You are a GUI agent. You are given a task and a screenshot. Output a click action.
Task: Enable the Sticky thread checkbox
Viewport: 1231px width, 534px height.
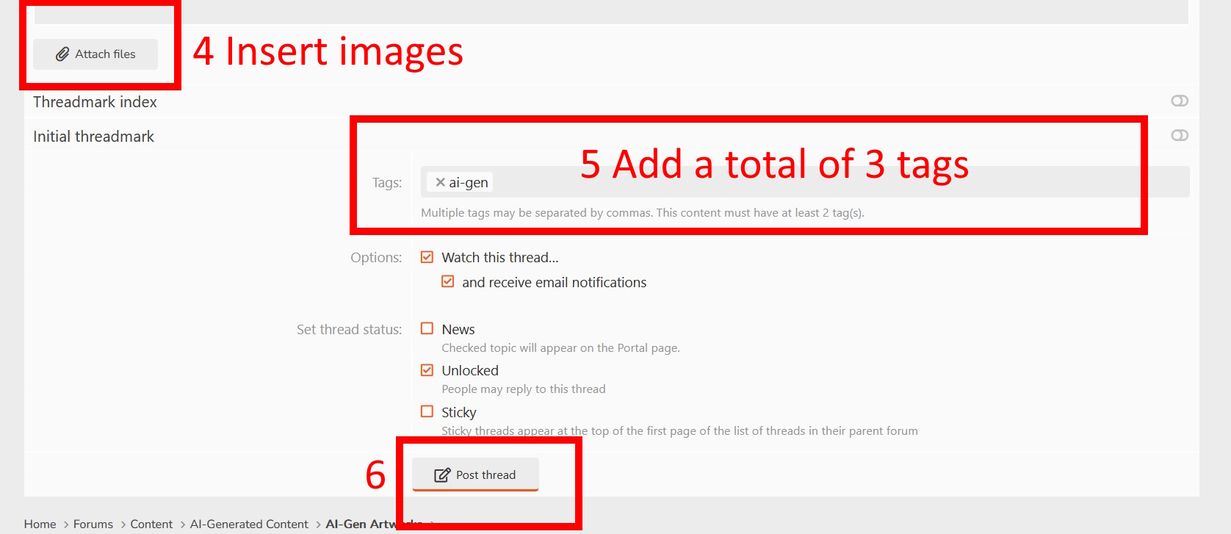point(427,411)
